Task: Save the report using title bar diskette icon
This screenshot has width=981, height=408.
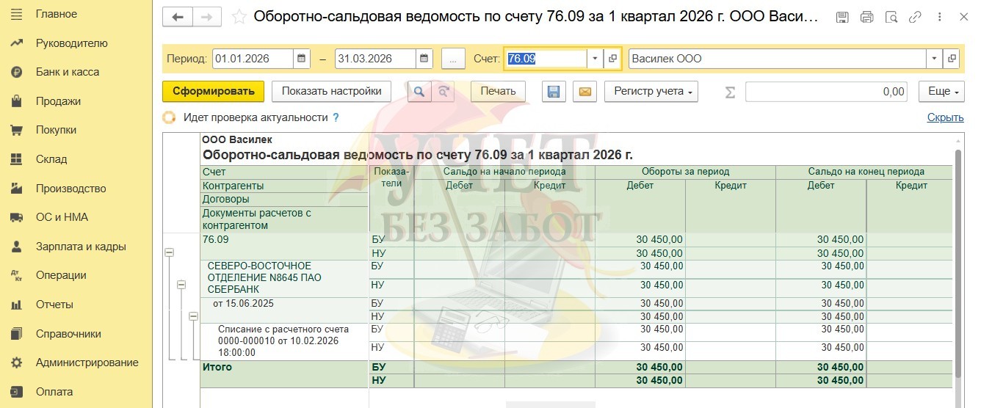Action: click(x=843, y=17)
